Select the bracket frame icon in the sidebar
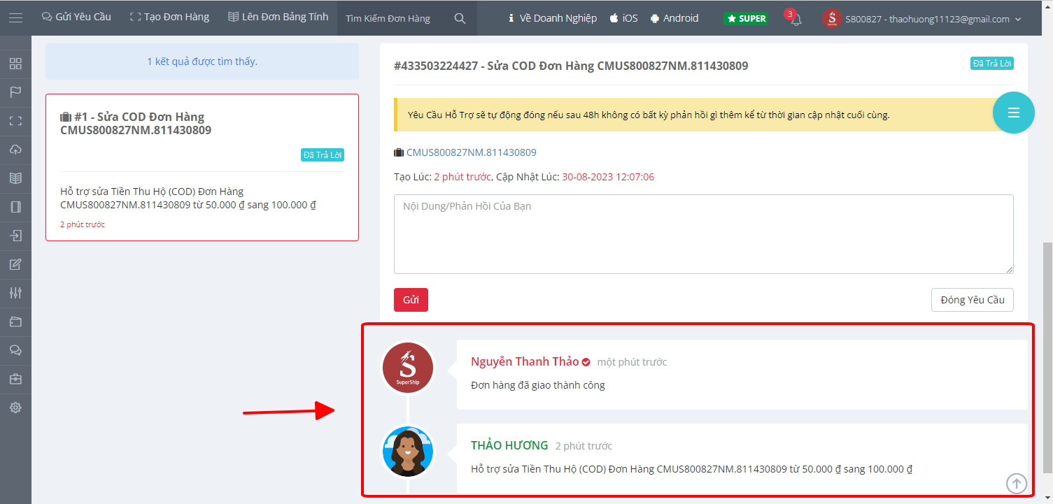The width and height of the screenshot is (1053, 504). (15, 121)
